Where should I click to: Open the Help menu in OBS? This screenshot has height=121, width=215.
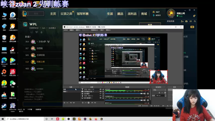(x=108, y=30)
